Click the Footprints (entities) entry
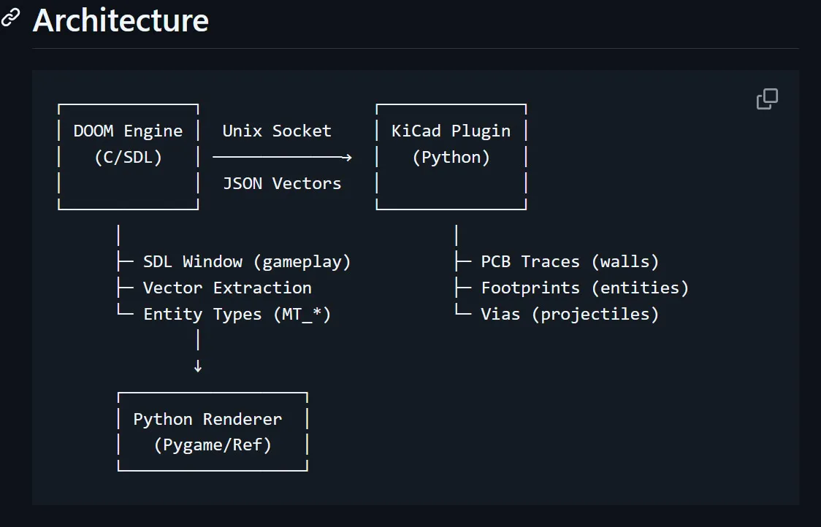Image resolution: width=821 pixels, height=527 pixels. (x=585, y=288)
